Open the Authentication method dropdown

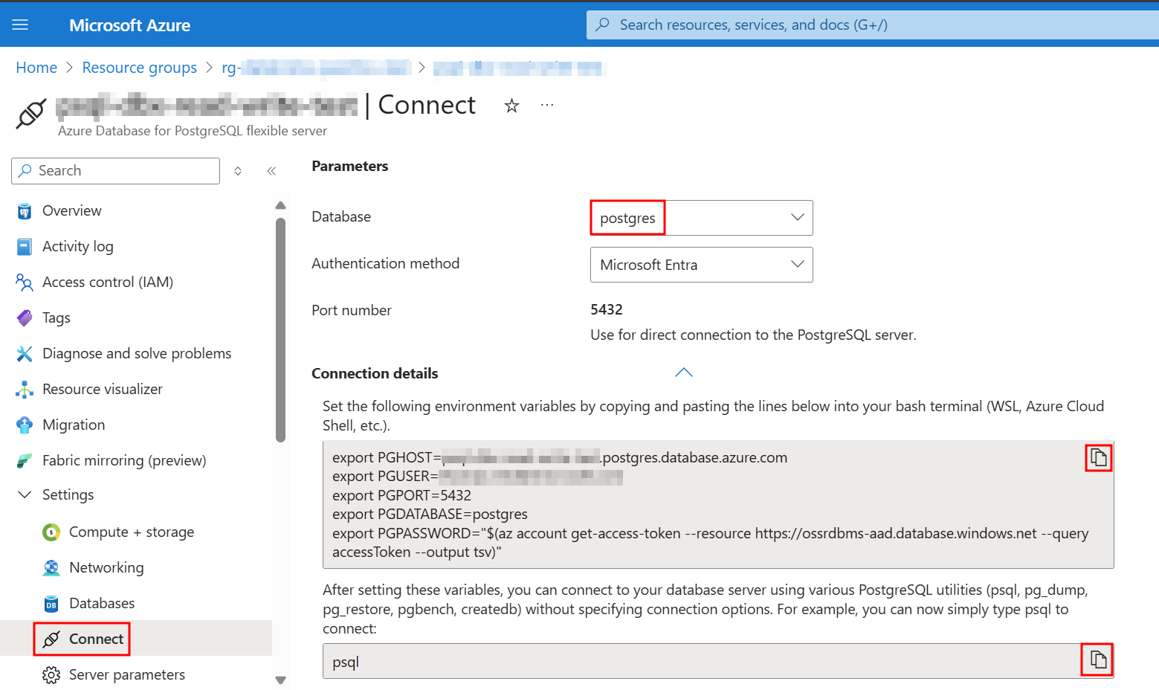point(701,265)
